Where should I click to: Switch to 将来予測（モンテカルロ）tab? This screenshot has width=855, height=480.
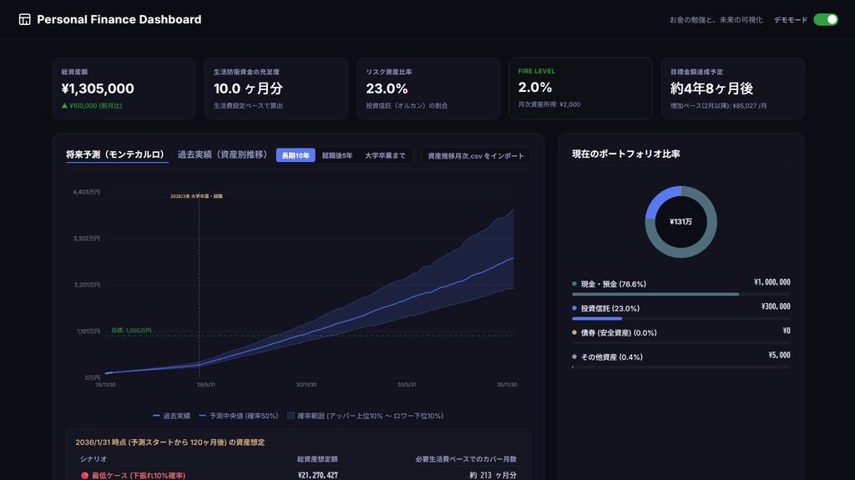(x=115, y=154)
